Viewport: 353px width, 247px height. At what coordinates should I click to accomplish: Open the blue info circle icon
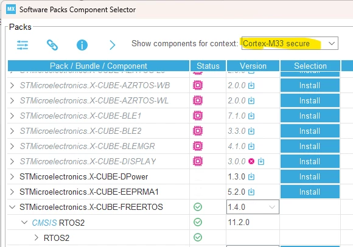(x=82, y=45)
